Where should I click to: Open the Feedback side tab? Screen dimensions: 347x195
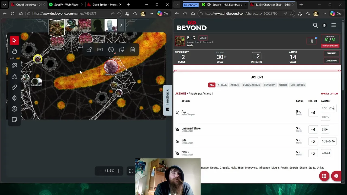tap(167, 100)
